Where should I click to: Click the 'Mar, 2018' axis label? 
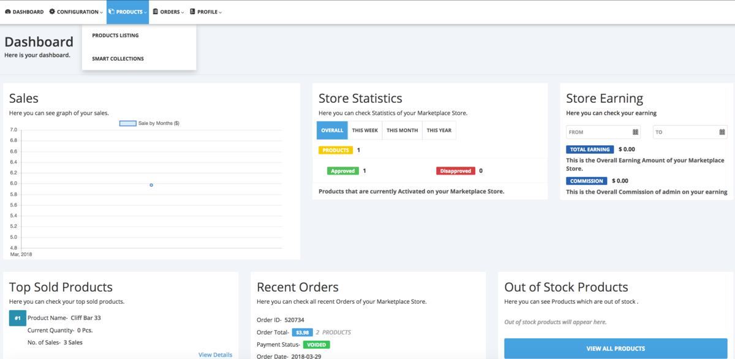click(x=21, y=254)
